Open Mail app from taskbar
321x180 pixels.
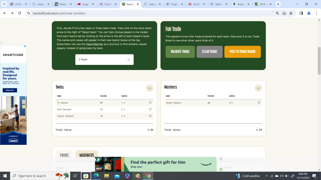[x=117, y=176]
